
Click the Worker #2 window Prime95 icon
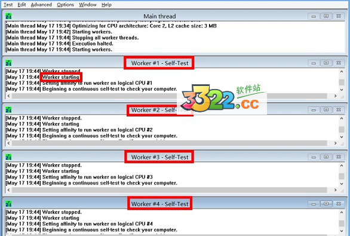pos(8,110)
